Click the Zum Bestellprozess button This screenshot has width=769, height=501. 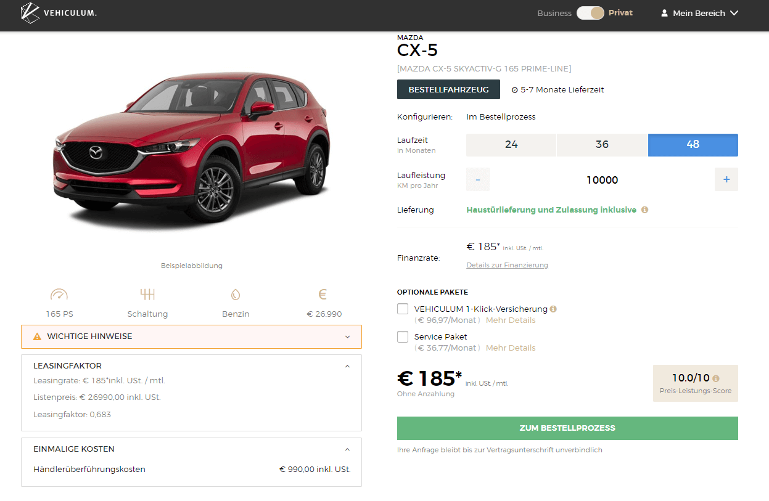567,428
